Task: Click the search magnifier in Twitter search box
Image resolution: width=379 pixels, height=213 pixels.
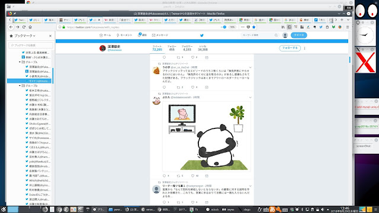Action: 276,35
